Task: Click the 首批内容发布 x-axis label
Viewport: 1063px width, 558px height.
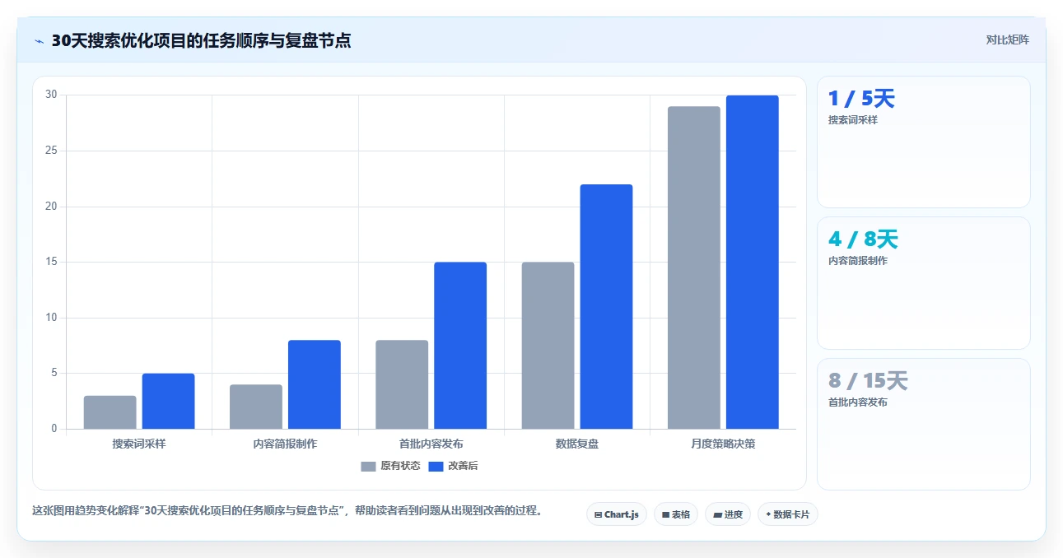Action: pyautogui.click(x=431, y=444)
